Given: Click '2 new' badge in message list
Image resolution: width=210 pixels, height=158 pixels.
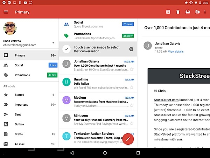Looking at the screenshot, I should (128, 24).
